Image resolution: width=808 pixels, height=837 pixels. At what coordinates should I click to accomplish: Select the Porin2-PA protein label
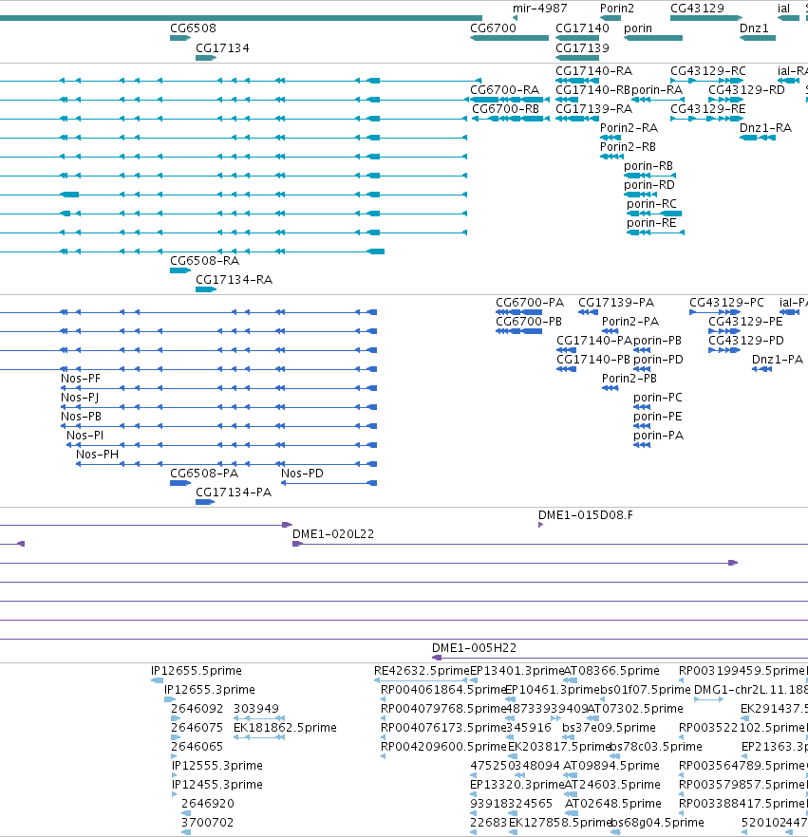click(x=630, y=322)
